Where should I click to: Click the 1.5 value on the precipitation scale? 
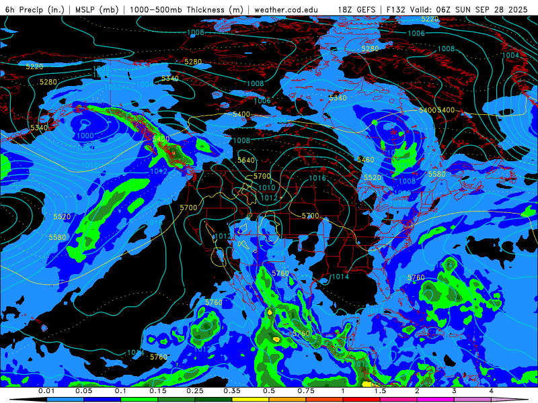point(380,391)
